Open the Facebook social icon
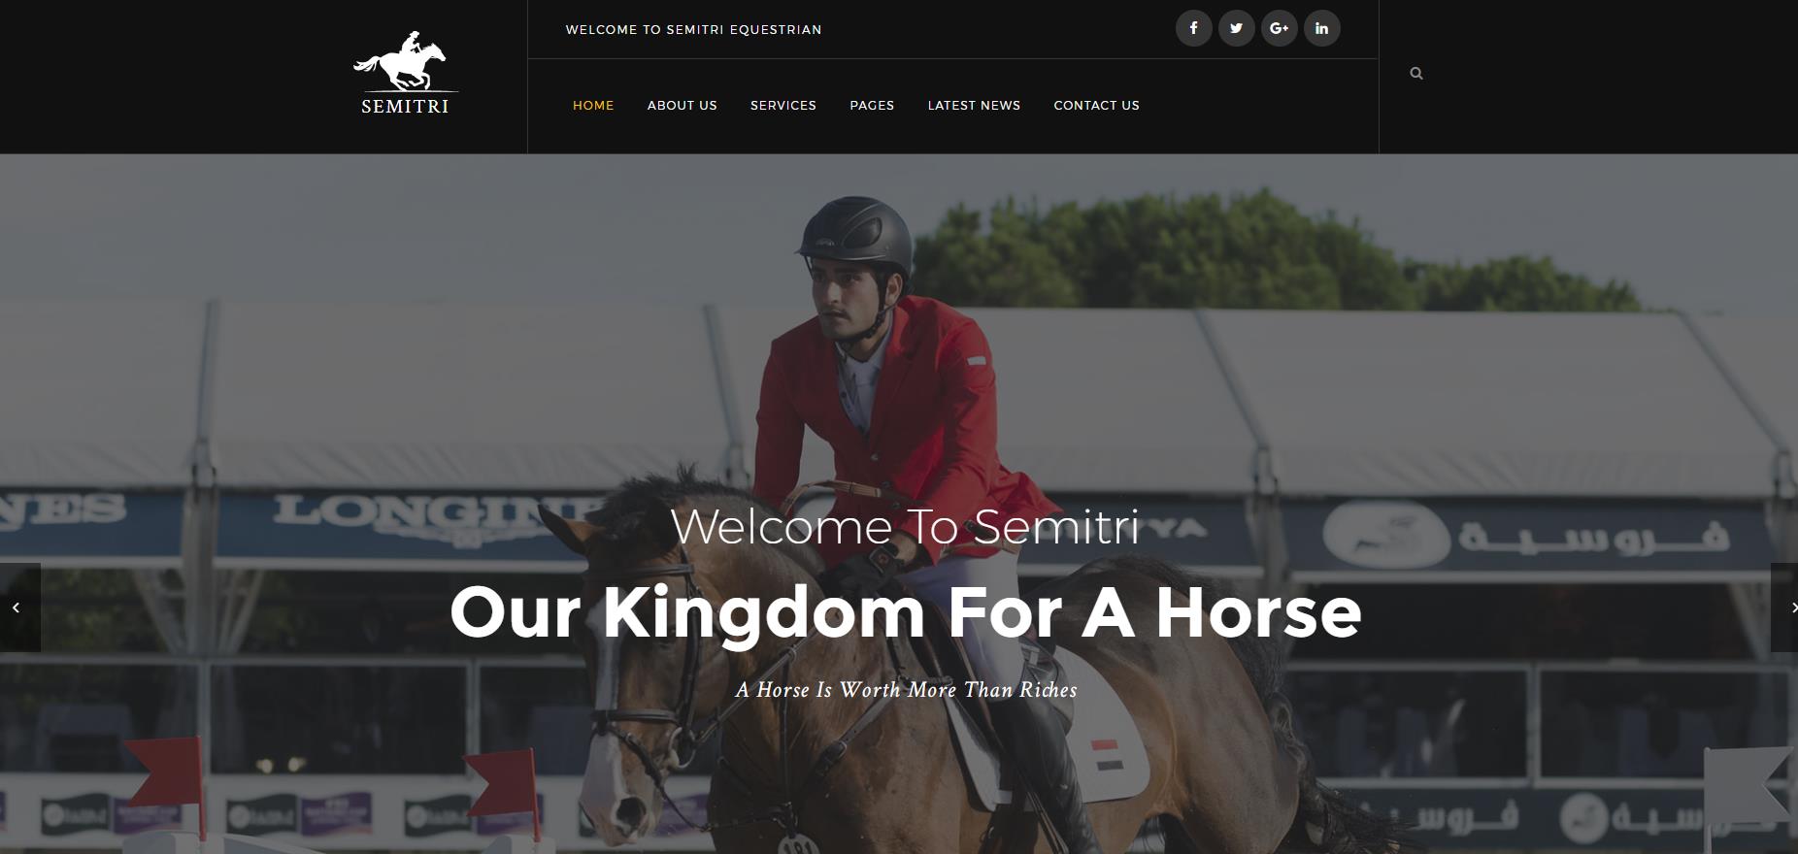1798x854 pixels. coord(1193,28)
